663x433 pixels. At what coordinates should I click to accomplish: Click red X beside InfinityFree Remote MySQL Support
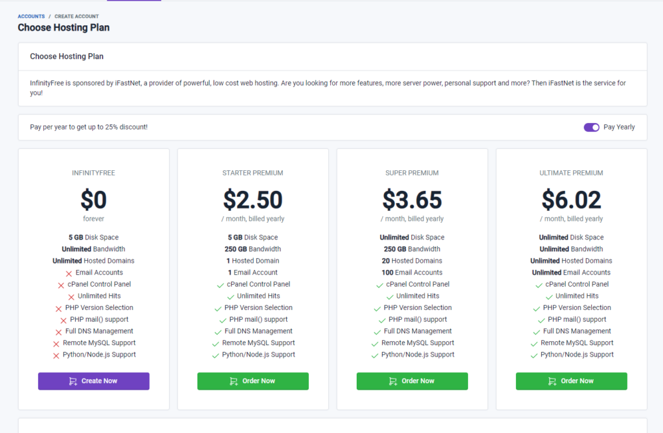tap(56, 344)
